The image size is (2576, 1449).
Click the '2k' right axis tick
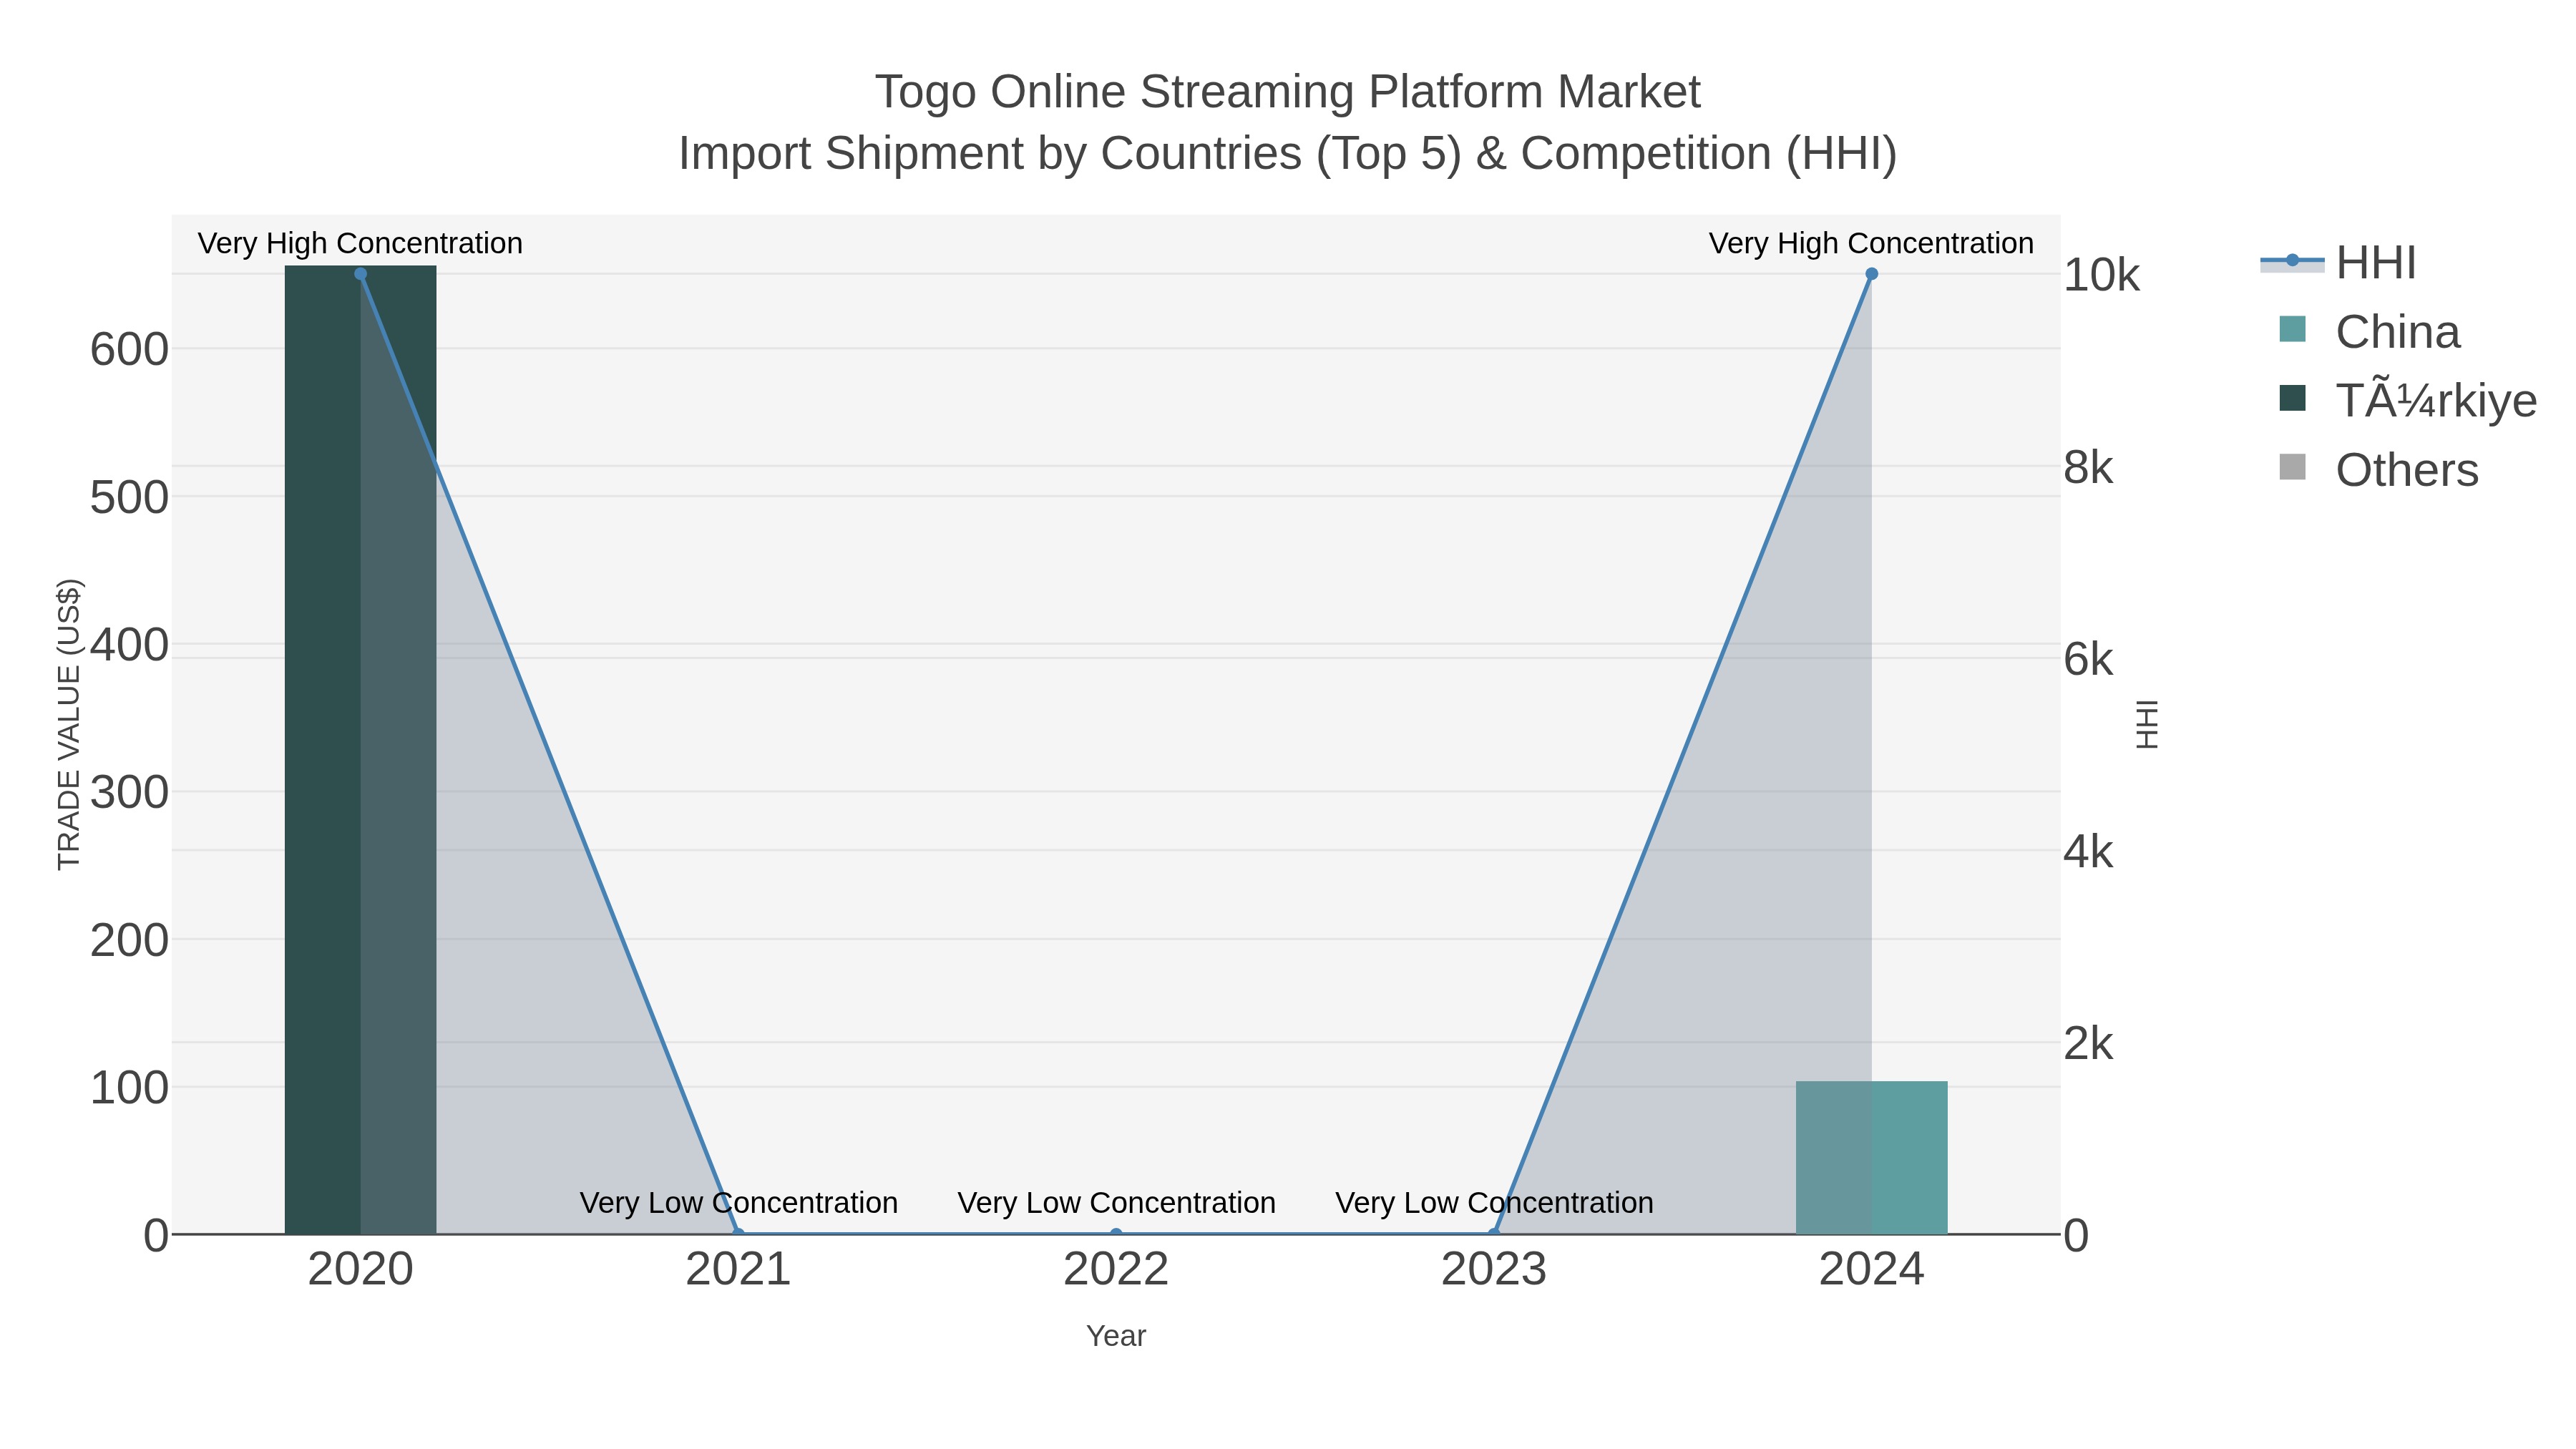pos(2088,1044)
